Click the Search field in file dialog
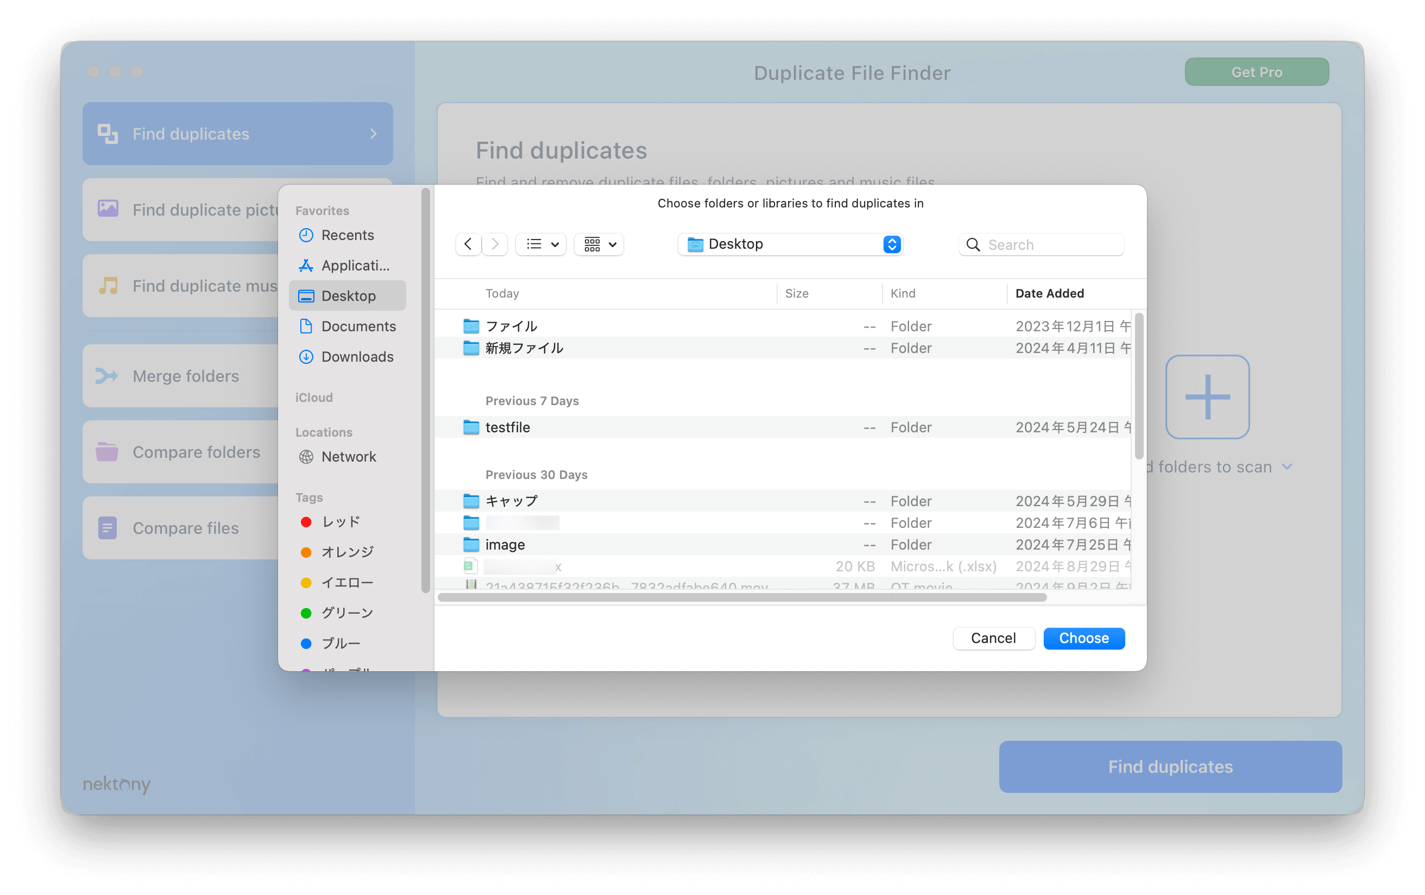 [x=1042, y=244]
